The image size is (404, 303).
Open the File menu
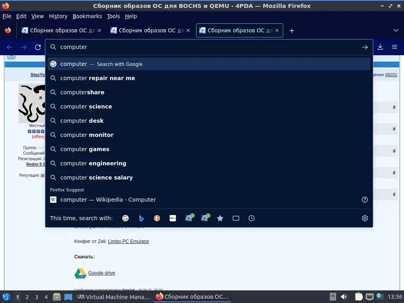[x=7, y=16]
